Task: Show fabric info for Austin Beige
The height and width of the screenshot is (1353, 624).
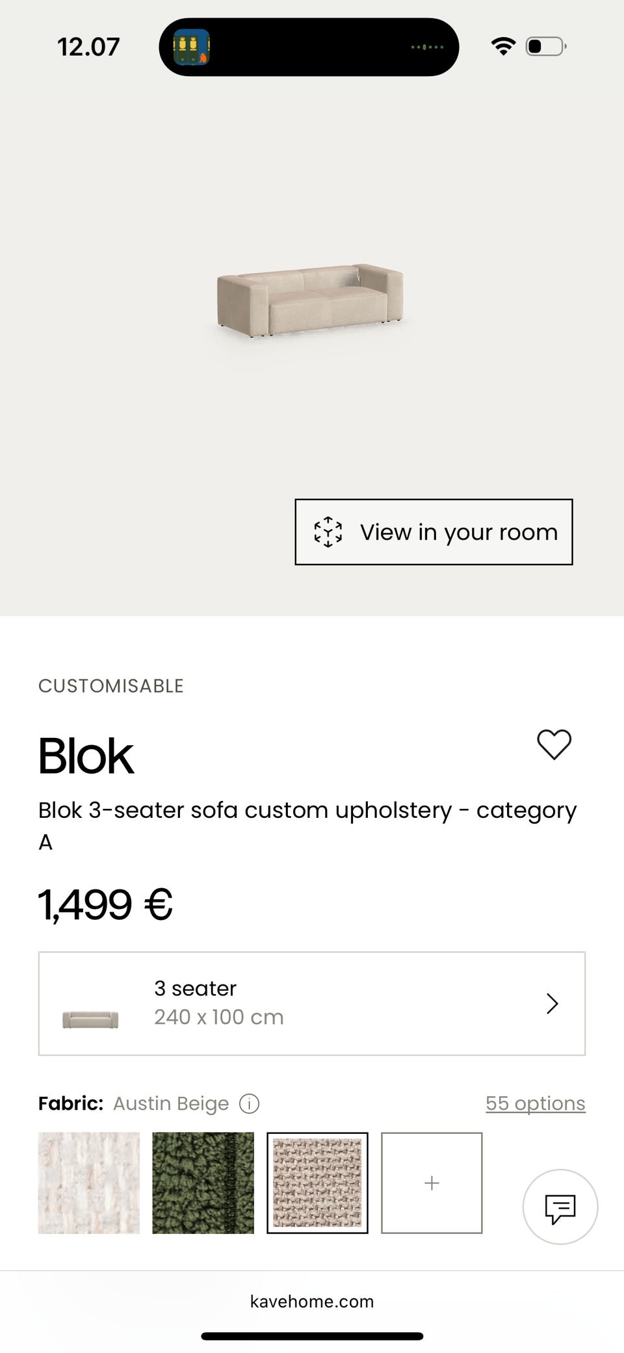Action: 250,1104
